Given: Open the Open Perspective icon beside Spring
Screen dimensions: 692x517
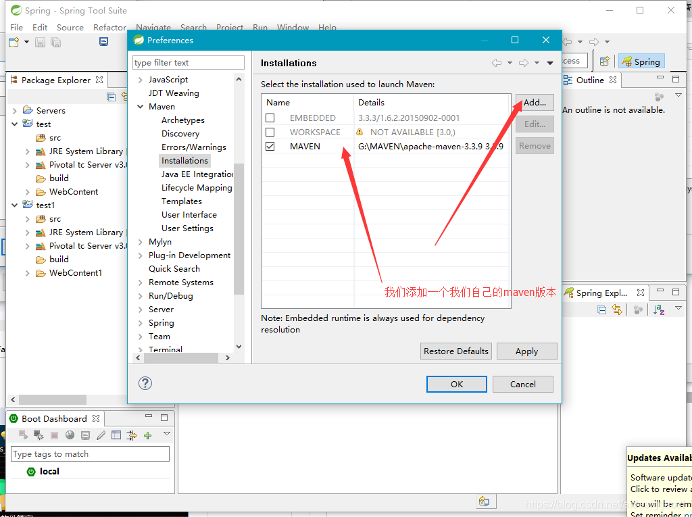Looking at the screenshot, I should (x=605, y=61).
